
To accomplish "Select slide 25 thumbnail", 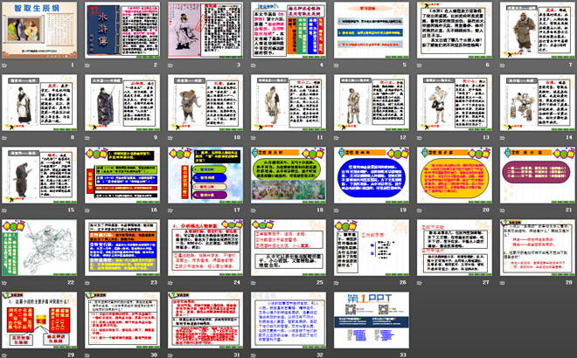I will point(288,248).
